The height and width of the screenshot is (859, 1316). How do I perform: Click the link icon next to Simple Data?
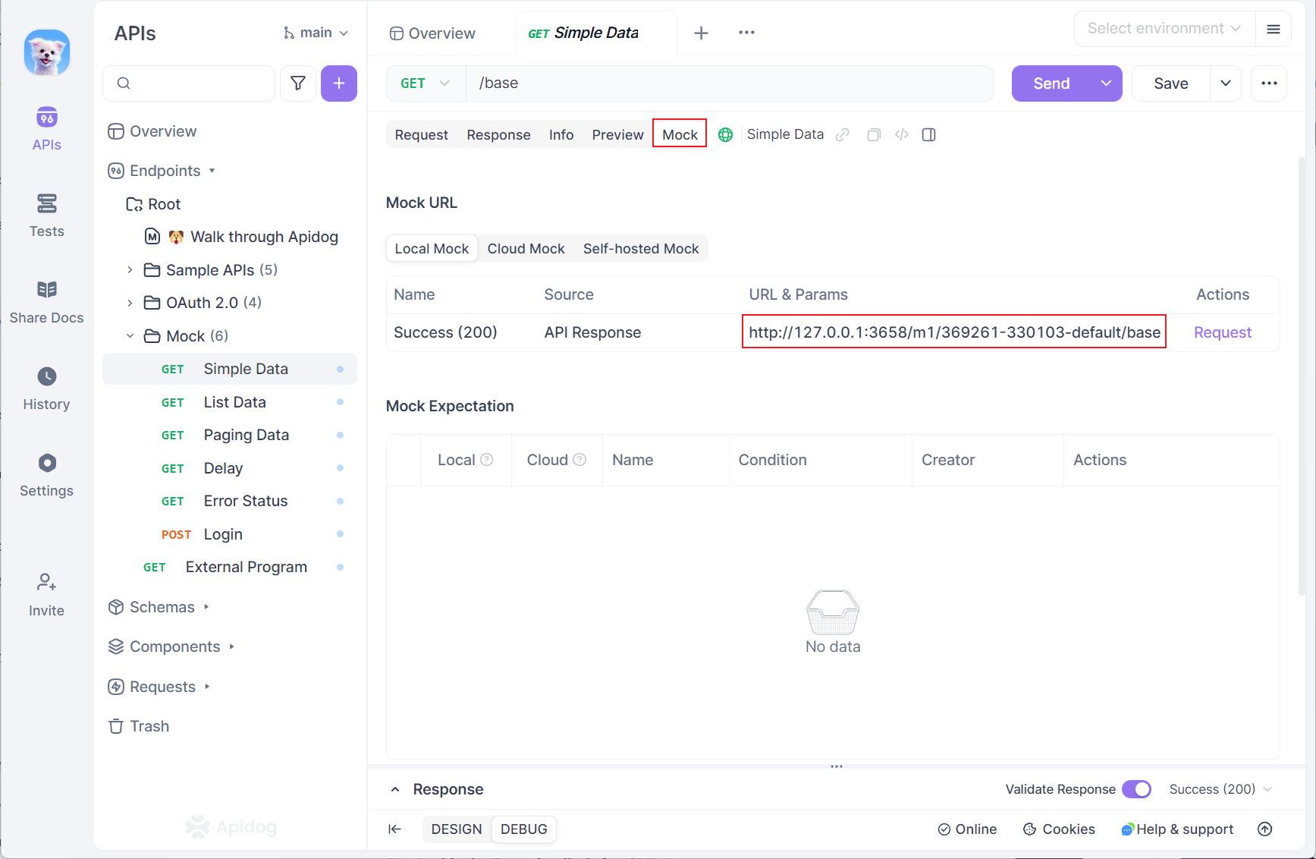tap(842, 135)
